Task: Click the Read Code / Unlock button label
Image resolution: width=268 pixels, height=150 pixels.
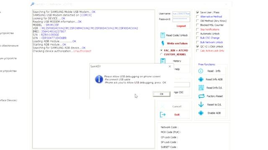Action: pos(177,35)
